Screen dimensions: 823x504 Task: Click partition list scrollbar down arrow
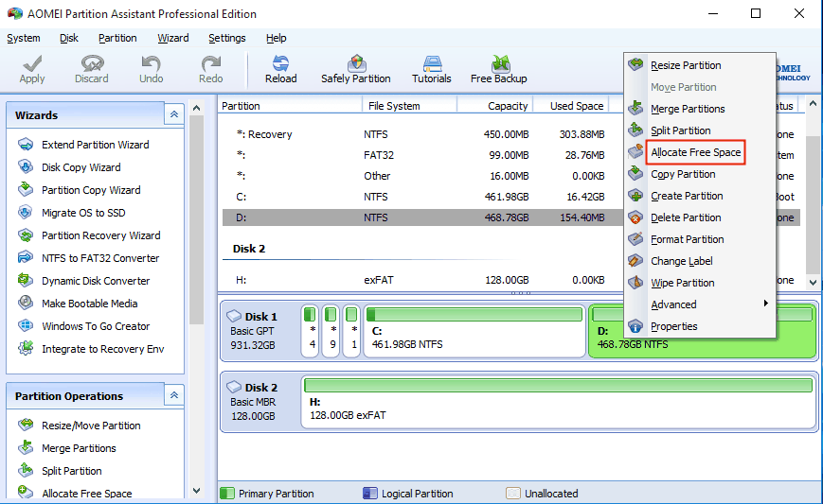[813, 282]
